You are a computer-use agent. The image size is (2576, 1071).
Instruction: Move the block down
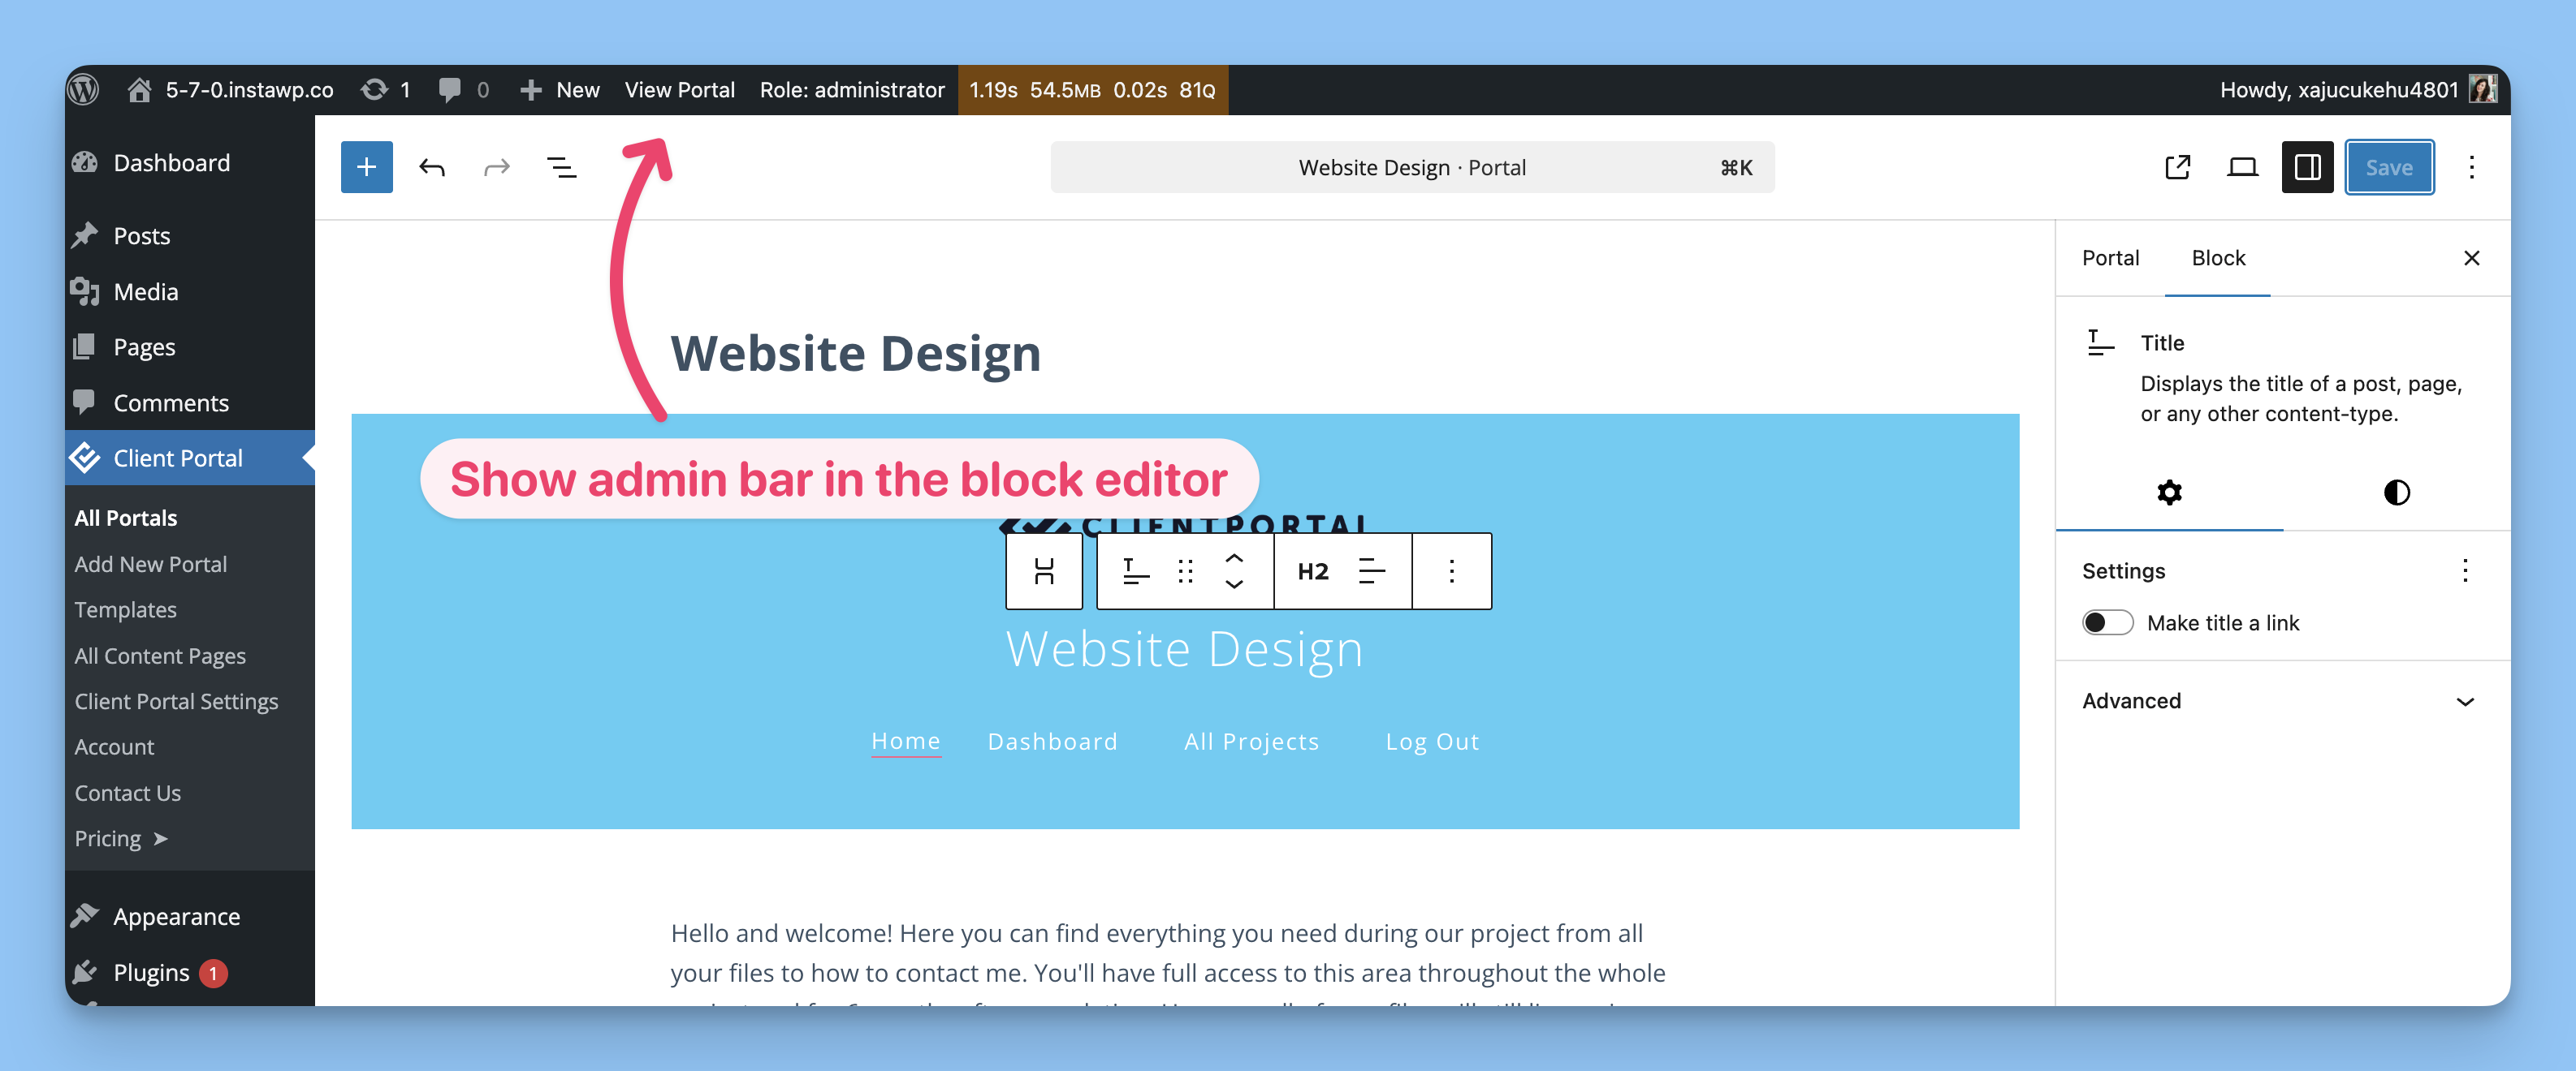pos(1234,584)
